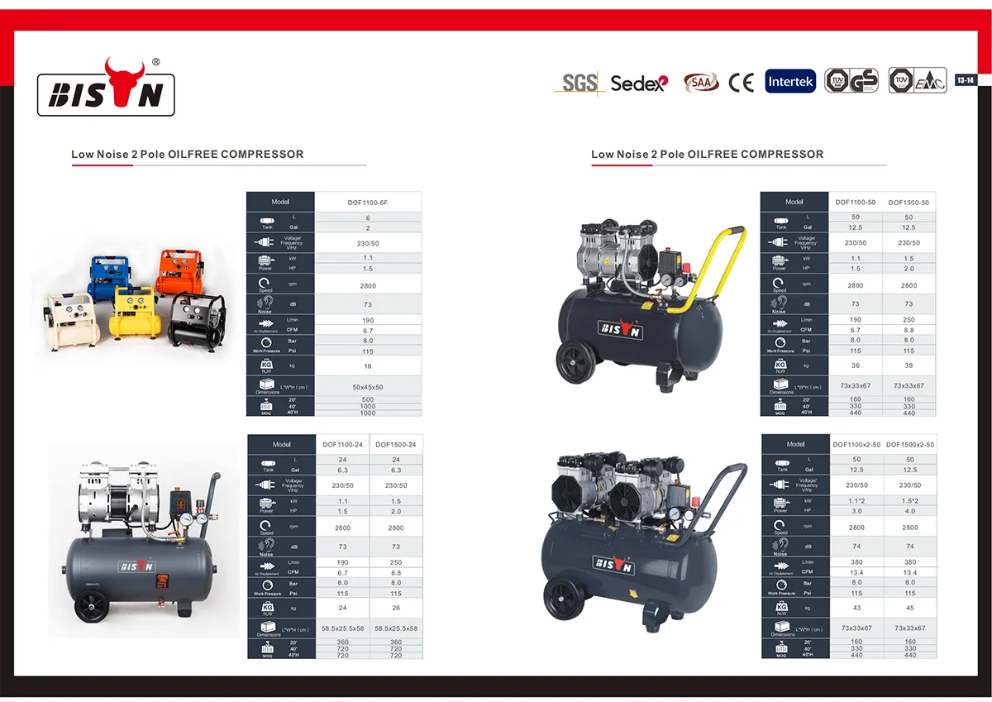
Task: Click the 1.1*2 kW power value
Action: pyautogui.click(x=856, y=501)
